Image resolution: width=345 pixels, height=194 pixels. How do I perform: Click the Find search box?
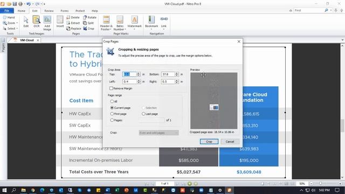pyautogui.click(x=309, y=10)
